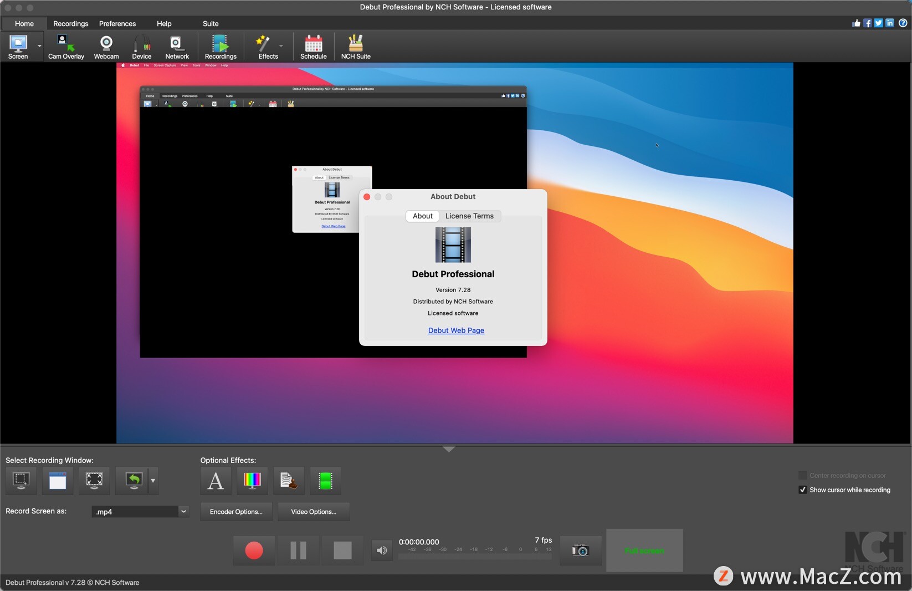Select the Network camera source
Viewport: 912px width, 591px height.
click(x=177, y=47)
